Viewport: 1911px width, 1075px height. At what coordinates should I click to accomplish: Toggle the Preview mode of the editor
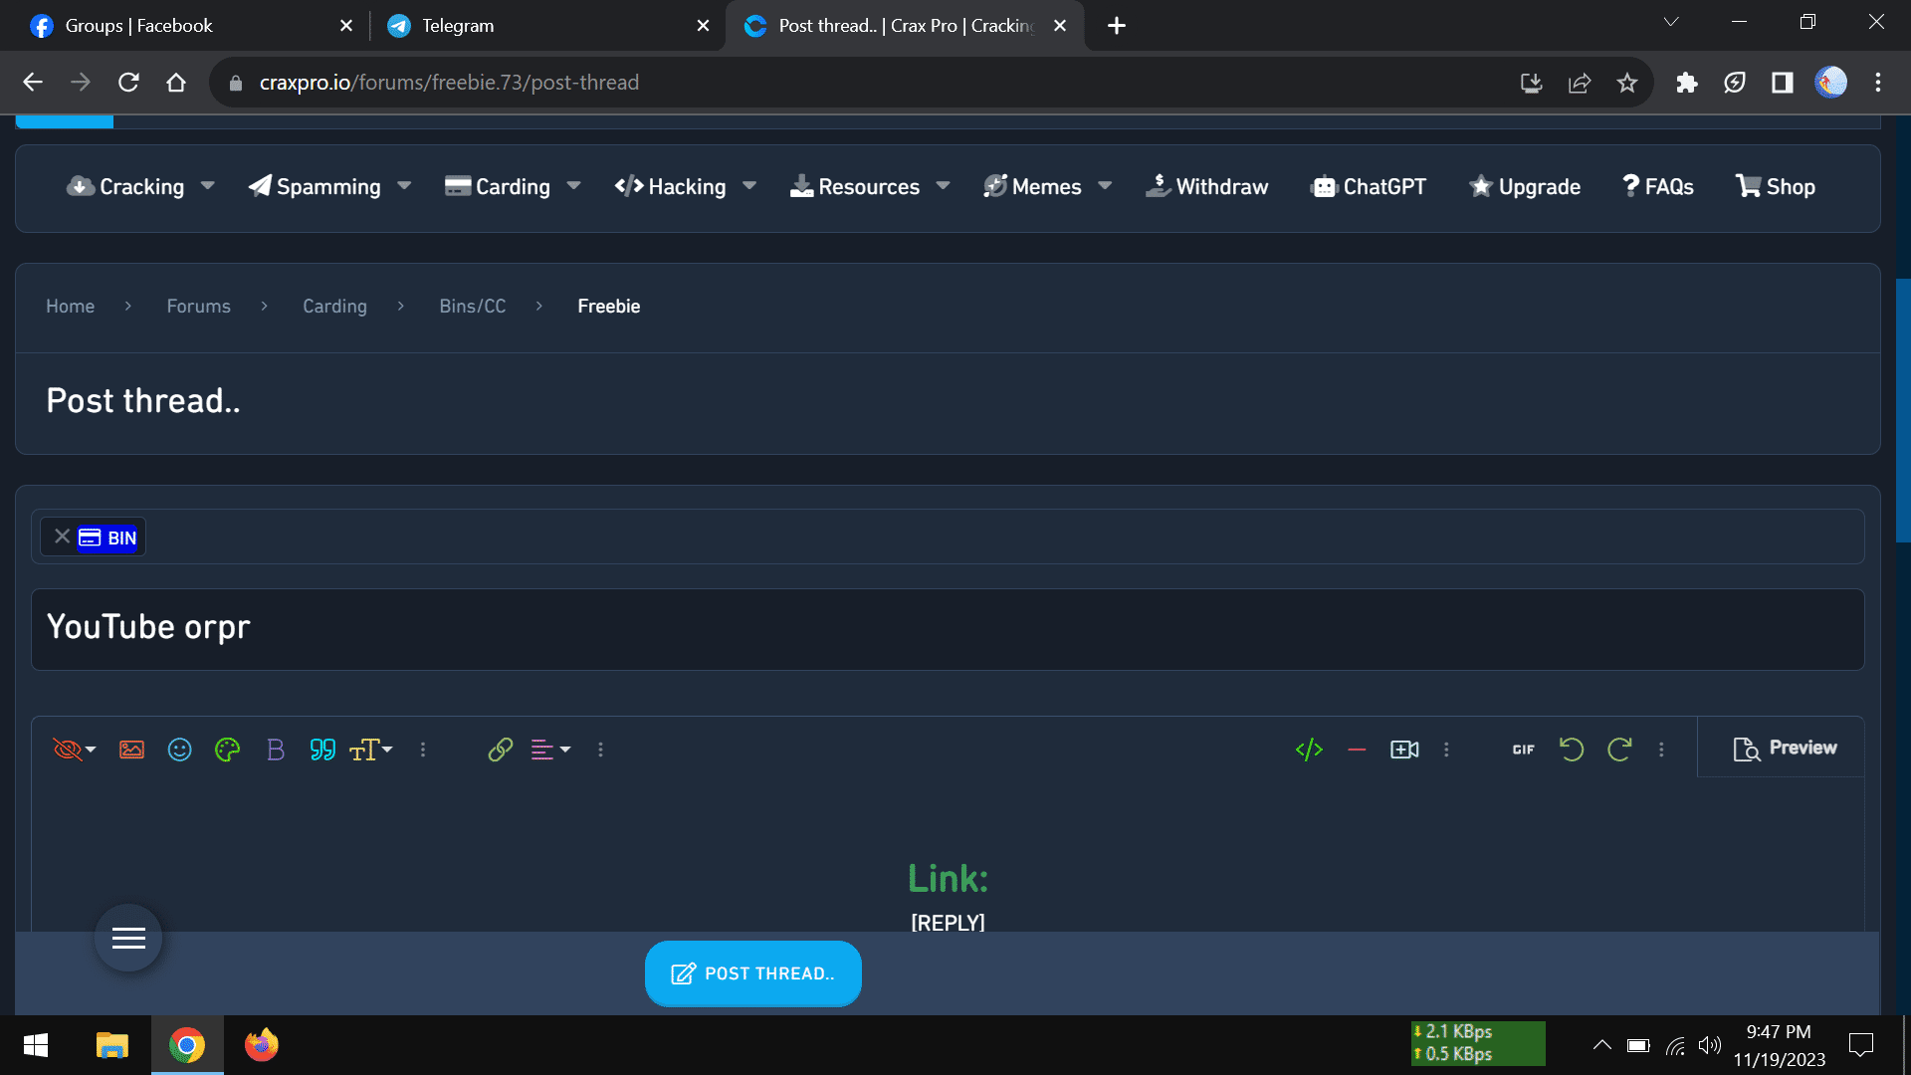tap(1785, 748)
